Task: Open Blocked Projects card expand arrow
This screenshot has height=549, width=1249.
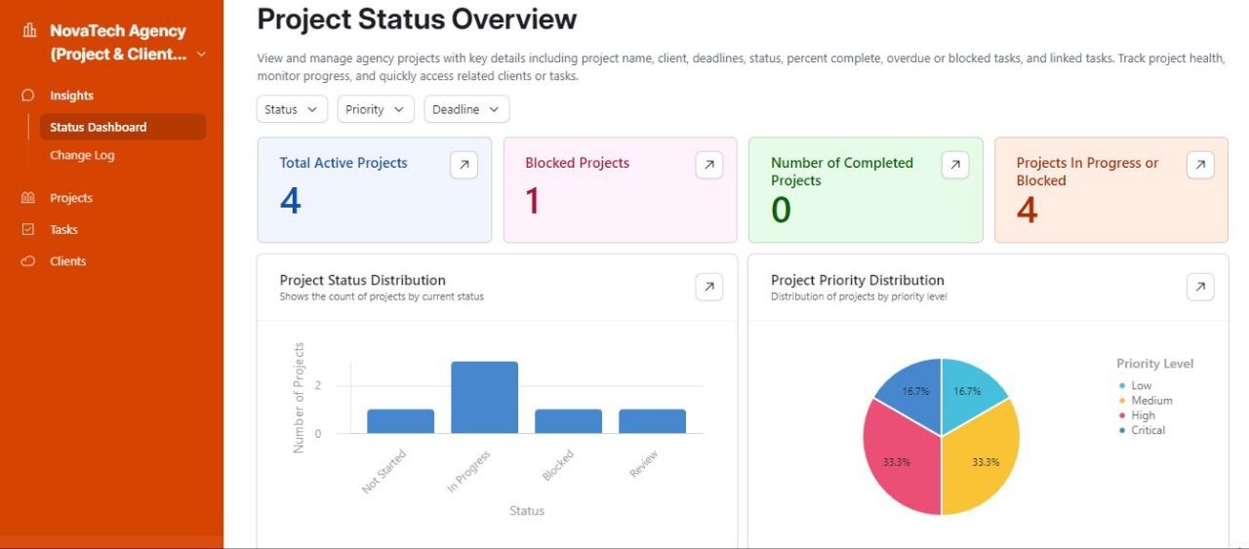Action: coord(709,165)
